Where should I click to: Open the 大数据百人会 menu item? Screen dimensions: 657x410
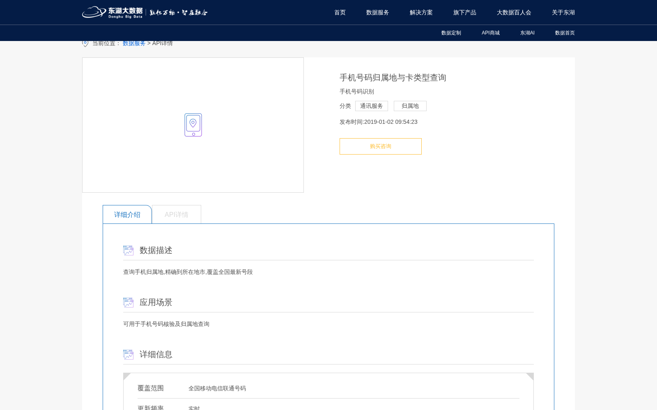pyautogui.click(x=514, y=12)
